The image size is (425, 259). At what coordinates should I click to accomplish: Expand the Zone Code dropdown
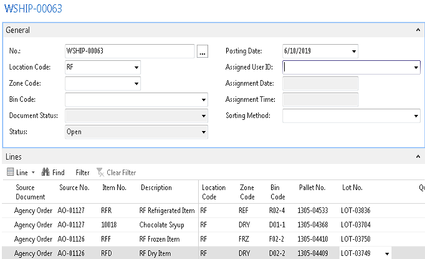[136, 83]
